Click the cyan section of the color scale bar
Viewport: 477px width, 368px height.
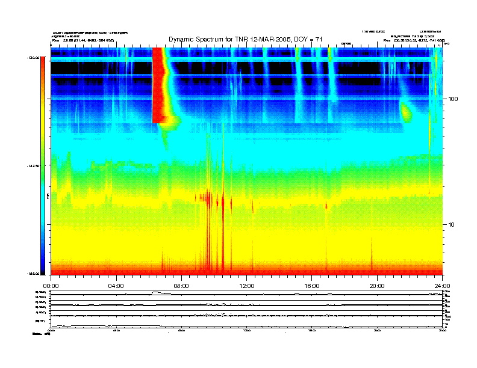coord(43,210)
